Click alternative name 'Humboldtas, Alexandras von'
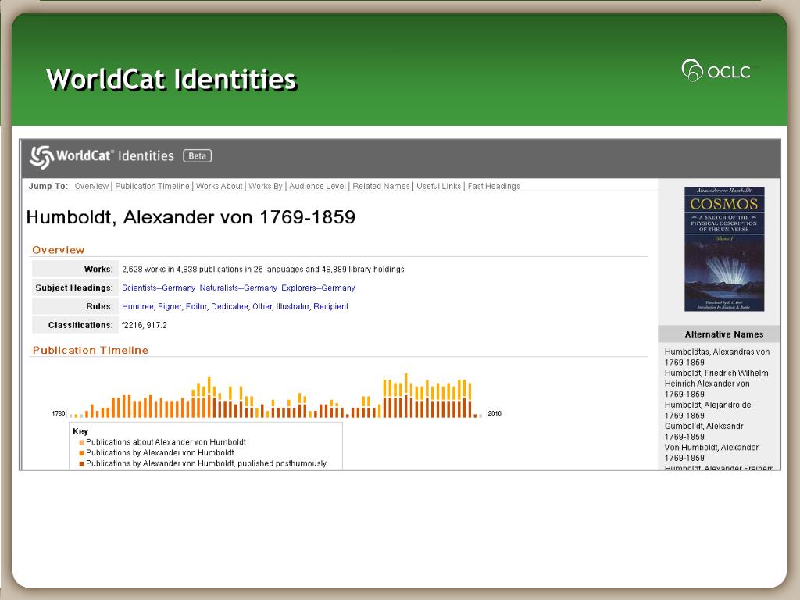Screen dimensions: 800x600 coord(717,352)
